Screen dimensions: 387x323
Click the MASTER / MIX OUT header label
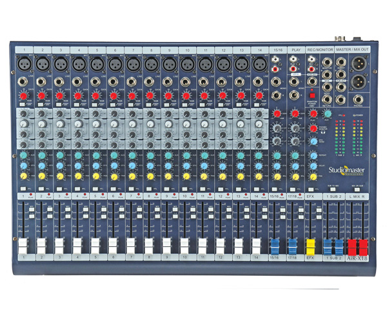click(352, 50)
